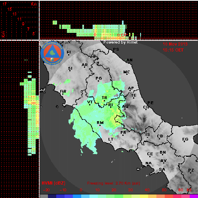Click the '-10' dBZ scale value
198x198 pixels.
click(x=63, y=190)
